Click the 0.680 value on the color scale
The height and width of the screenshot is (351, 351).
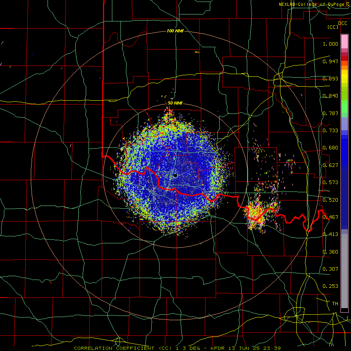coord(330,148)
